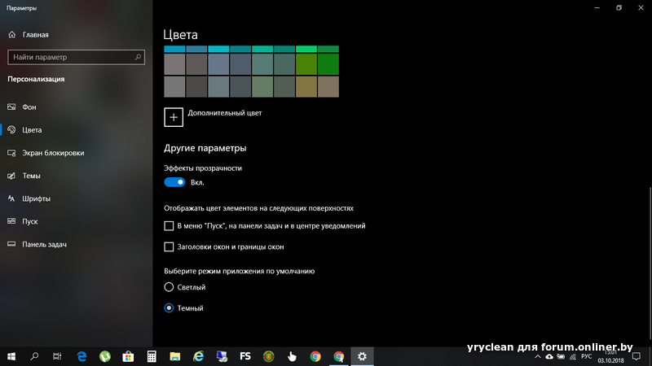Select the Светлый app mode
This screenshot has width=652, height=366.
tap(170, 287)
